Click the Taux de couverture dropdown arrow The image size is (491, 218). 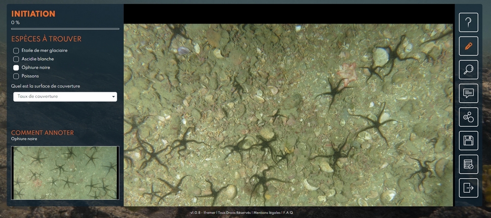[x=114, y=97]
